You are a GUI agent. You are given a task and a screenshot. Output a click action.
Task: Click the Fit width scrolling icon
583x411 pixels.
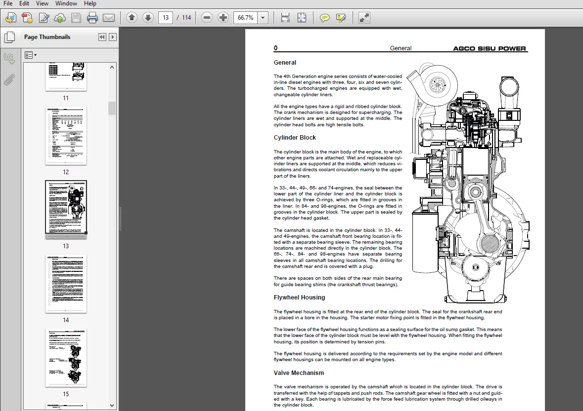pyautogui.click(x=285, y=17)
